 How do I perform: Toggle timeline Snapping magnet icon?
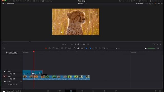click(x=75, y=48)
